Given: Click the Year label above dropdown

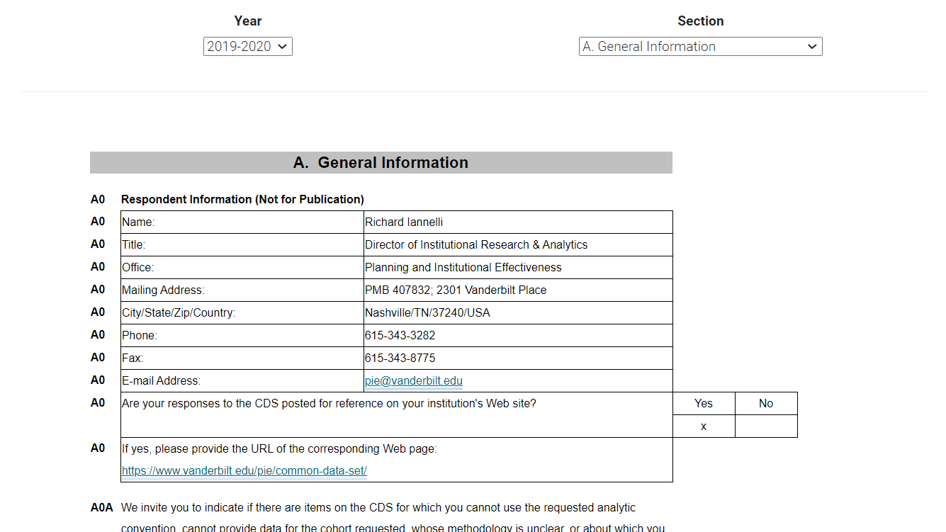Looking at the screenshot, I should point(248,21).
